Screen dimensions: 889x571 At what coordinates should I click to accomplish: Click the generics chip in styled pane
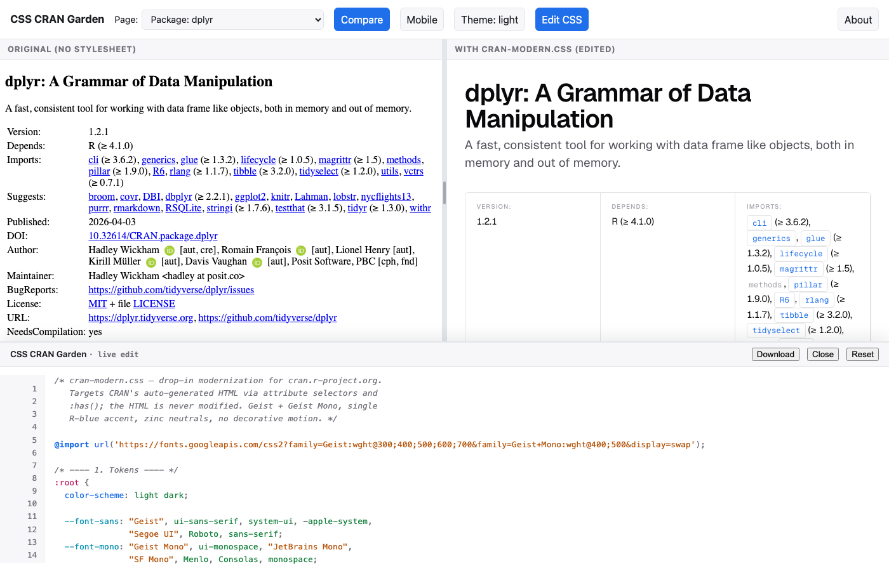tap(772, 239)
